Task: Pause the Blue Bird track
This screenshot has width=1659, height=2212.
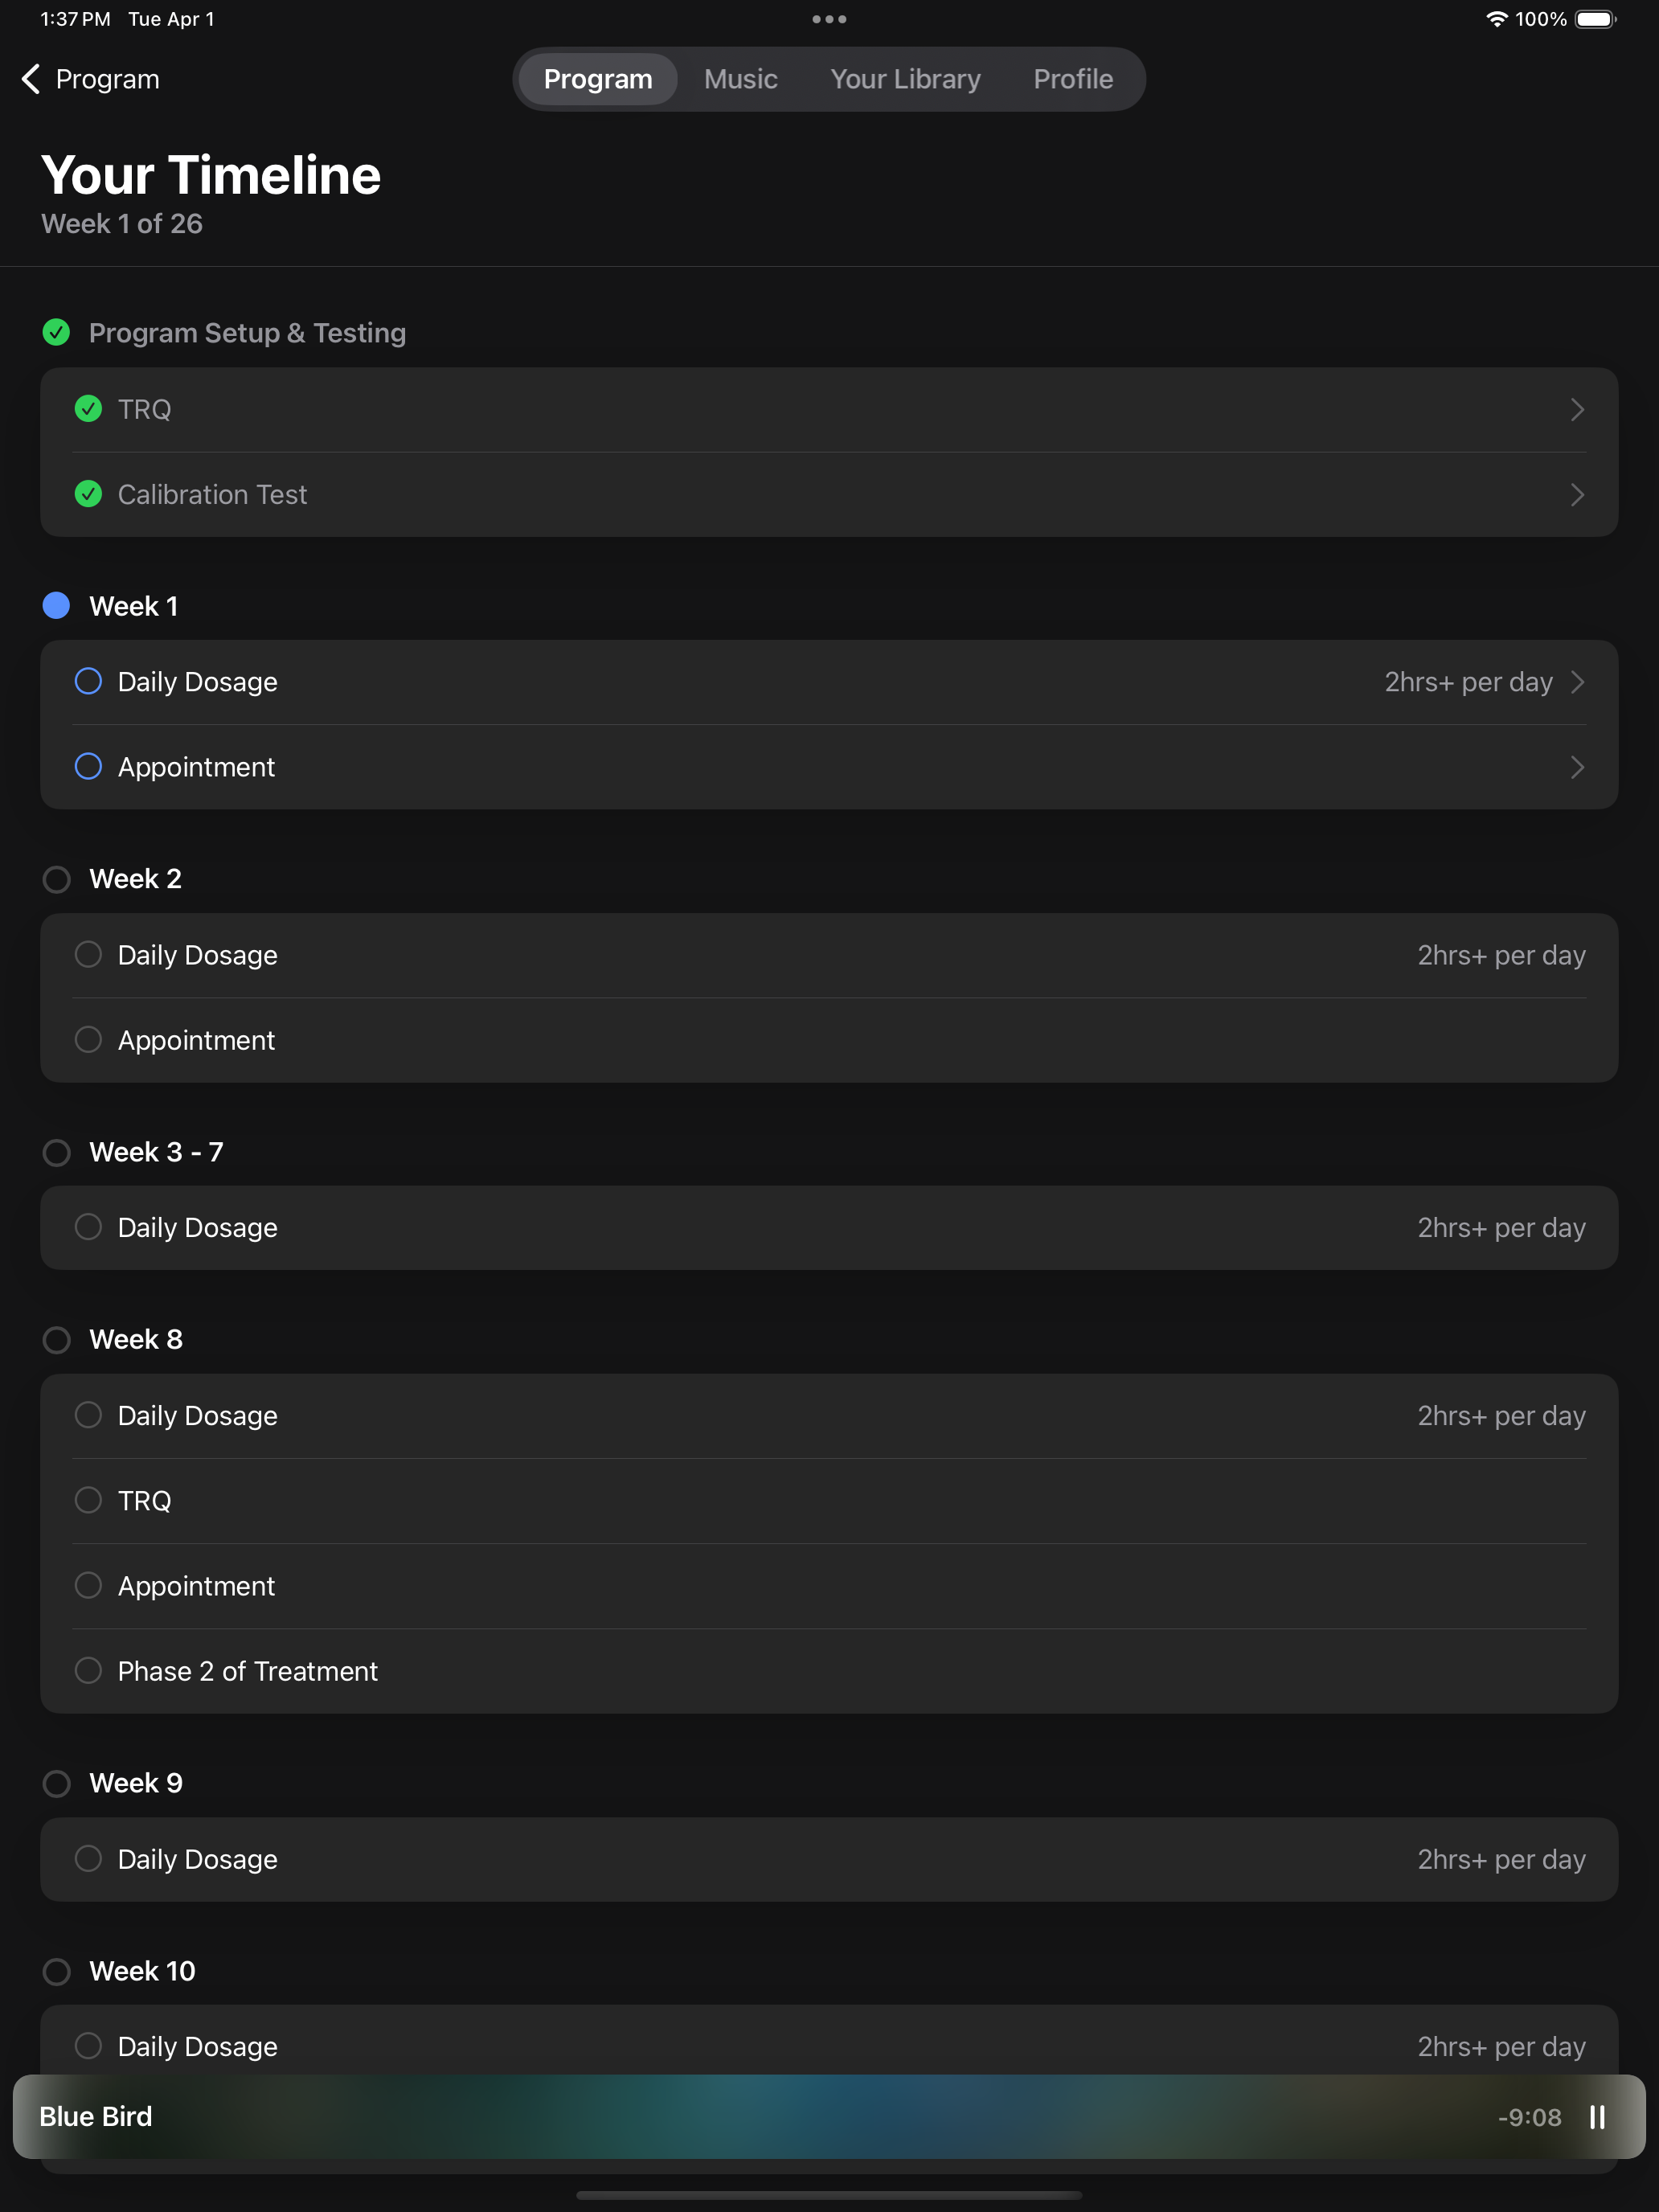Action: (x=1597, y=2117)
